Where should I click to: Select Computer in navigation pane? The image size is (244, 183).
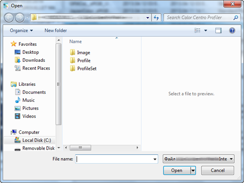[x=29, y=133]
